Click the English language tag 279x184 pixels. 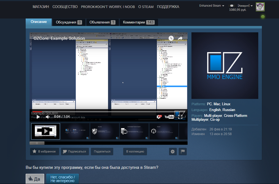[215, 110]
